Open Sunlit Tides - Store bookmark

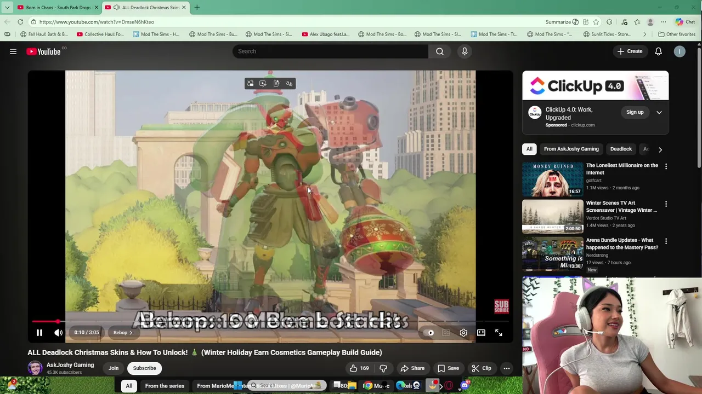(607, 34)
